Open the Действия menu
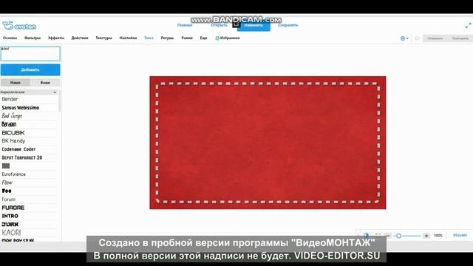473x266 pixels. pos(80,38)
